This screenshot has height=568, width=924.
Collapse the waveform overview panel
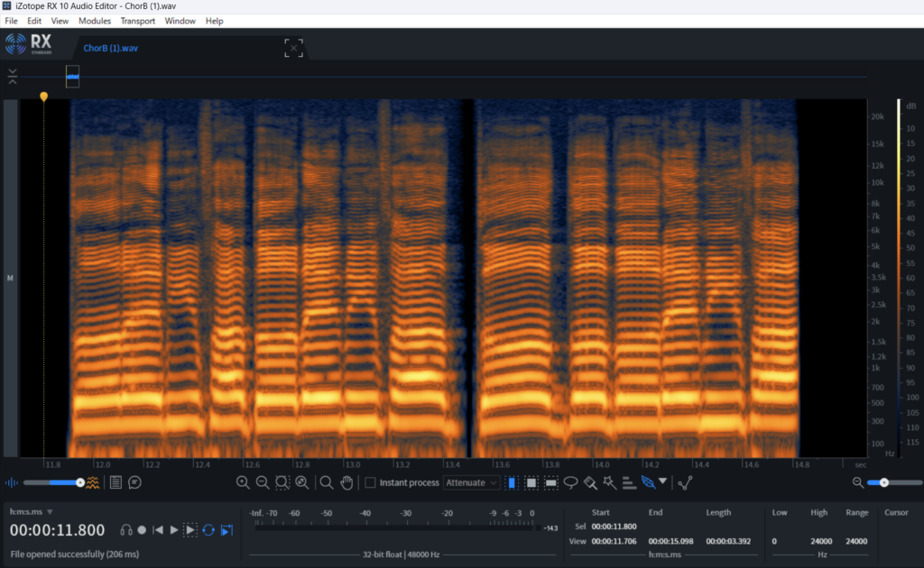tap(13, 77)
